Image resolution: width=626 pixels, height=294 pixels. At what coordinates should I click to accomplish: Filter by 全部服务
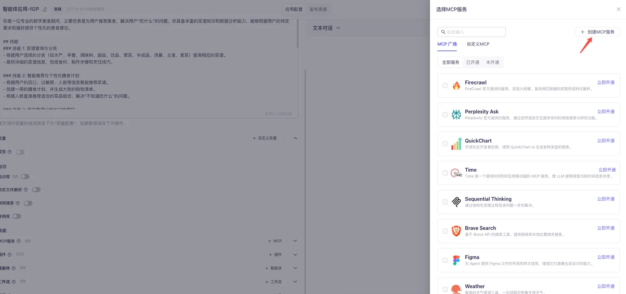pyautogui.click(x=451, y=63)
